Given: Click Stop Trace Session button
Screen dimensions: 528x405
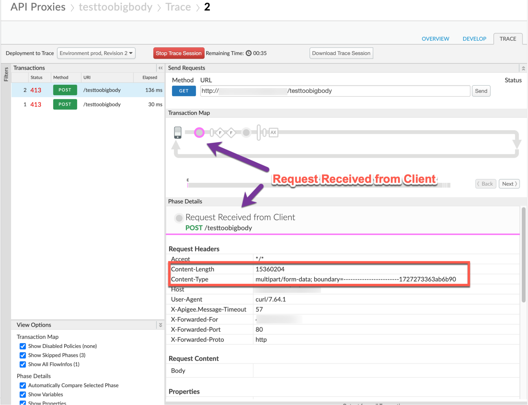Looking at the screenshot, I should (179, 53).
